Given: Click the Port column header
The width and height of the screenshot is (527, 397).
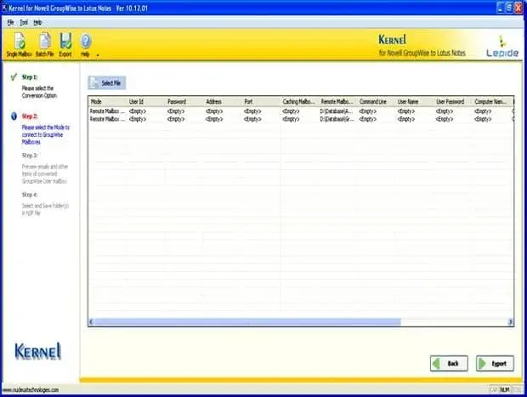Looking at the screenshot, I should [261, 101].
